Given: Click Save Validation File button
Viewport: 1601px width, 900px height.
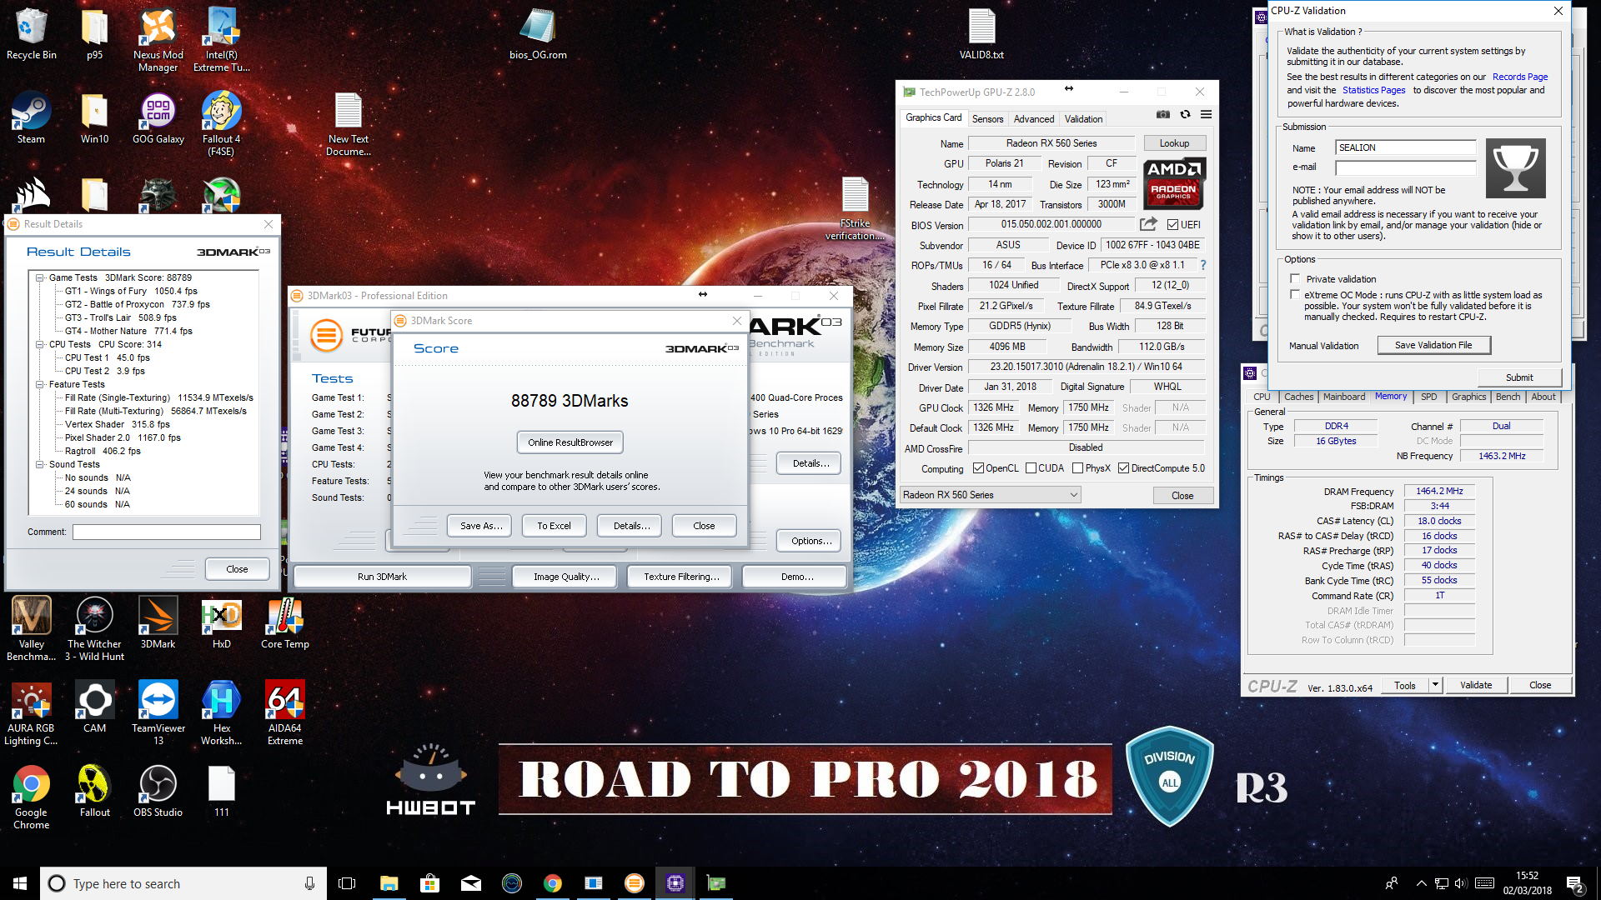Looking at the screenshot, I should coord(1433,345).
